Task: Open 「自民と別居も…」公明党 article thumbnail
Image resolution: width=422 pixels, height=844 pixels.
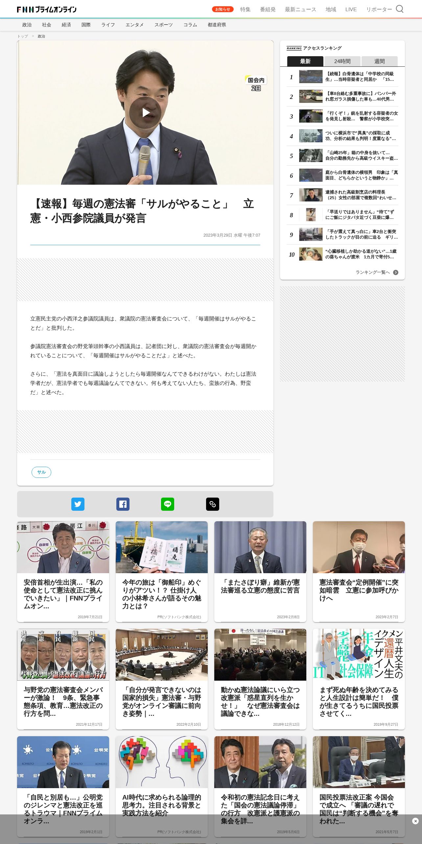Action: pos(63,762)
